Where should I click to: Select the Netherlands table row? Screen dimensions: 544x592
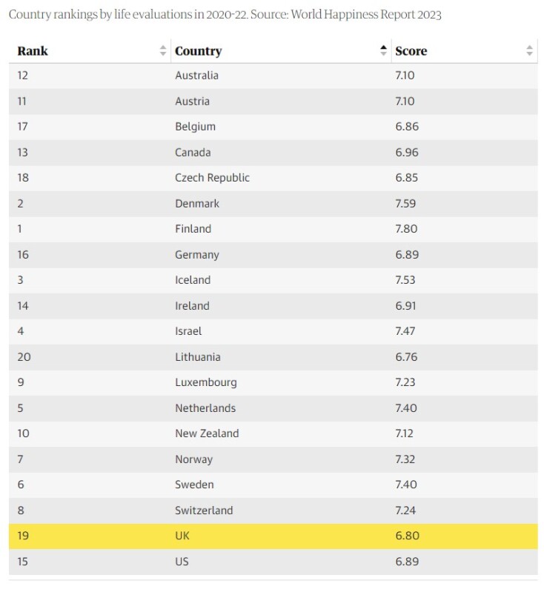[273, 408]
